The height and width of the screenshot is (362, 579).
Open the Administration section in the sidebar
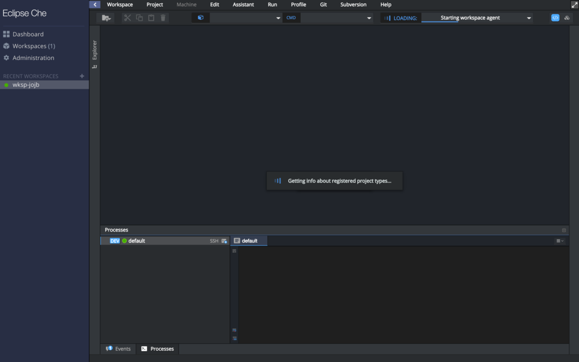tap(34, 57)
